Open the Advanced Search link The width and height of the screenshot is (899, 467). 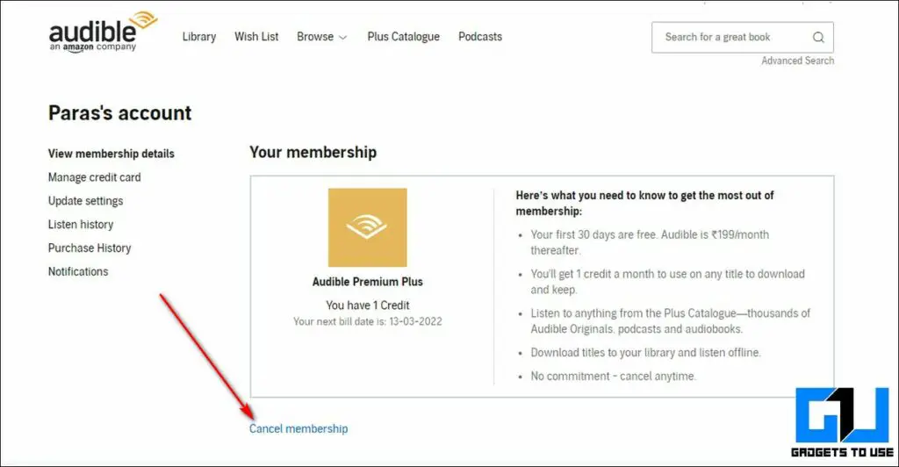coord(797,61)
